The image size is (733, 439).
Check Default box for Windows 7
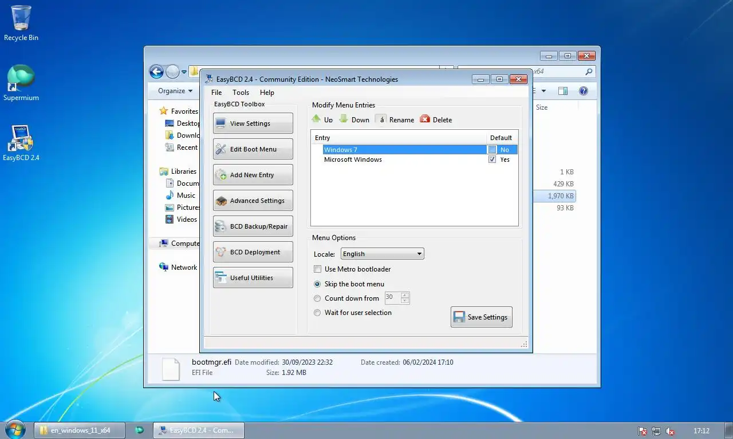coord(492,150)
